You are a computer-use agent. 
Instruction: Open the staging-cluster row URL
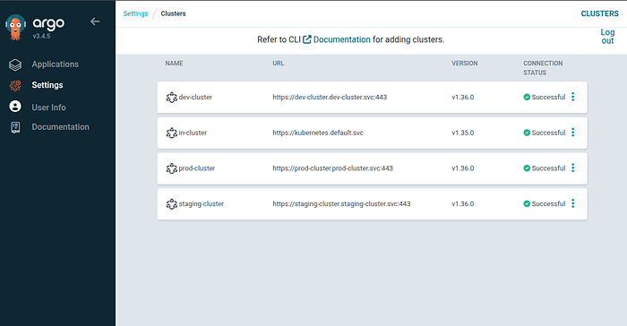pyautogui.click(x=341, y=203)
